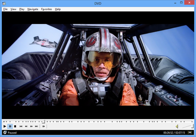Click the frame step button
This screenshot has width=196, height=137.
coord(44,126)
